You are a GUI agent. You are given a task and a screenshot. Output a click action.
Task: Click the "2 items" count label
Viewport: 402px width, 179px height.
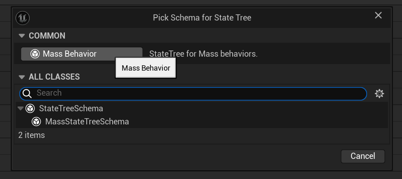click(32, 135)
